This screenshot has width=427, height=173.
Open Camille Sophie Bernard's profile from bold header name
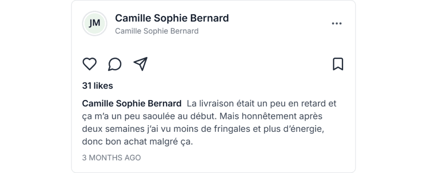pyautogui.click(x=172, y=18)
